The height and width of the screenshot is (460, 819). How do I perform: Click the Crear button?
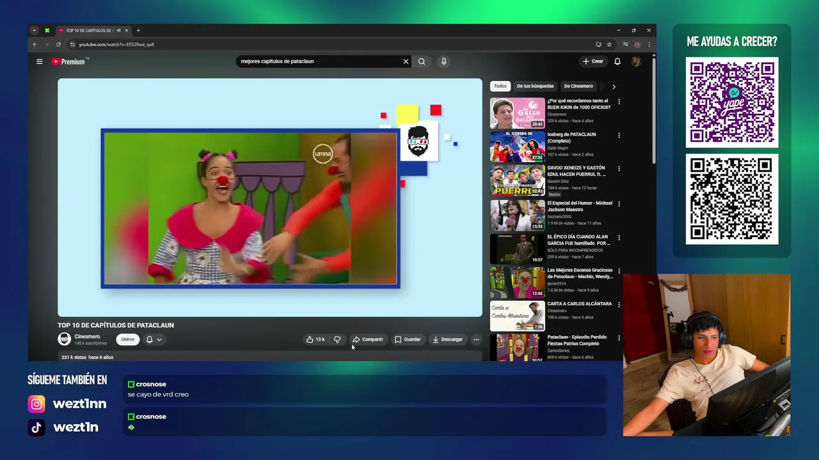coord(593,61)
